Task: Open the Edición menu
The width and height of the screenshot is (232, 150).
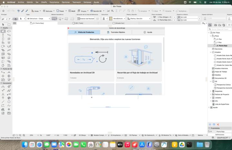Action: point(30,2)
